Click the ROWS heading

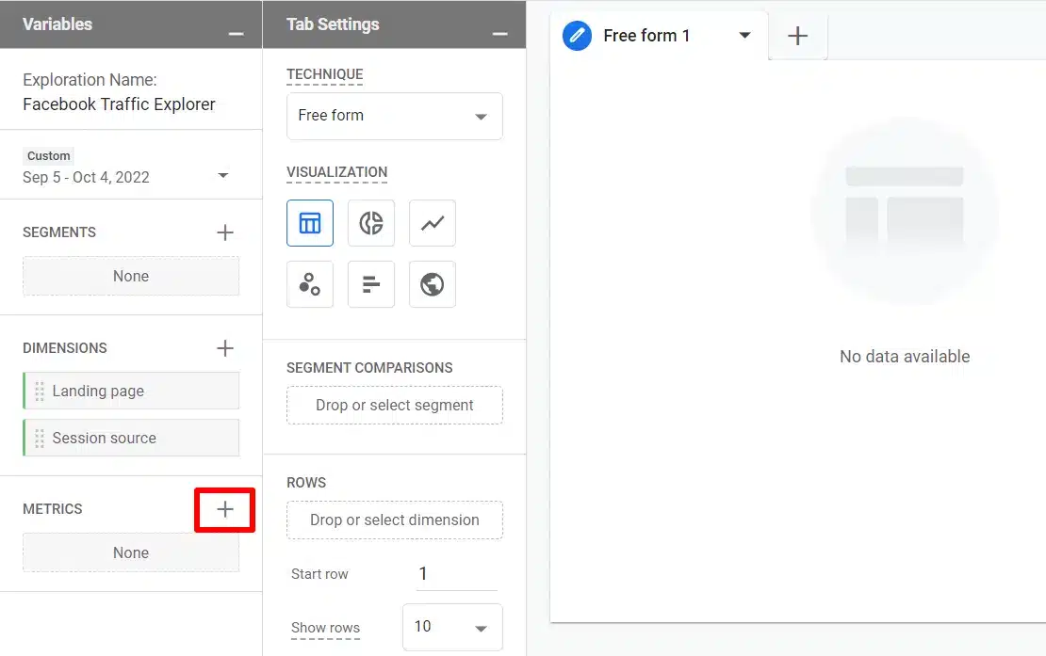[x=306, y=483]
